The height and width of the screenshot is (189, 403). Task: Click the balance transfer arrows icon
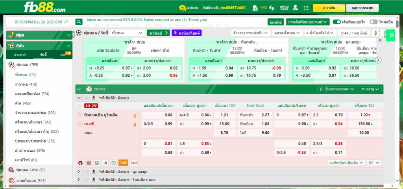(272, 8)
